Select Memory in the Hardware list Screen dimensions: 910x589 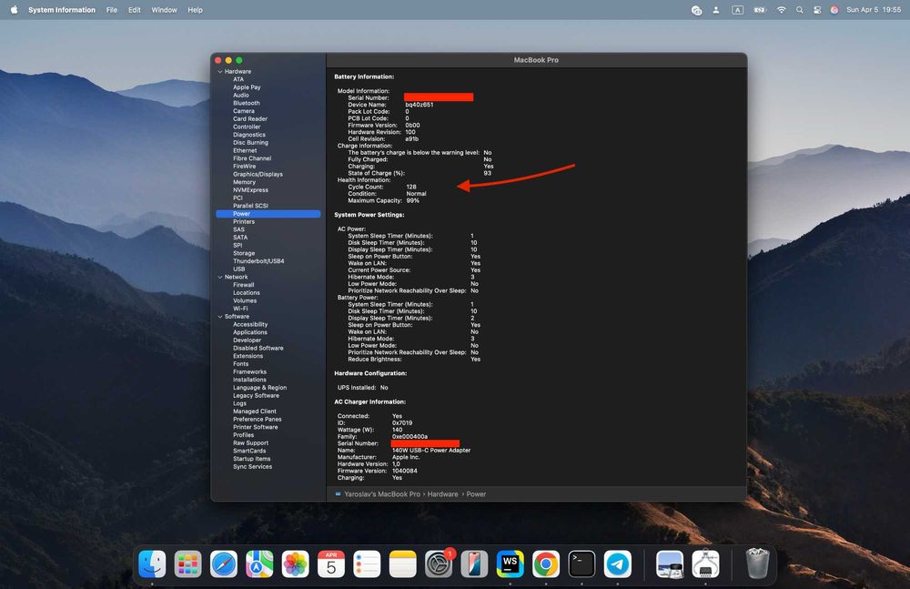point(244,182)
